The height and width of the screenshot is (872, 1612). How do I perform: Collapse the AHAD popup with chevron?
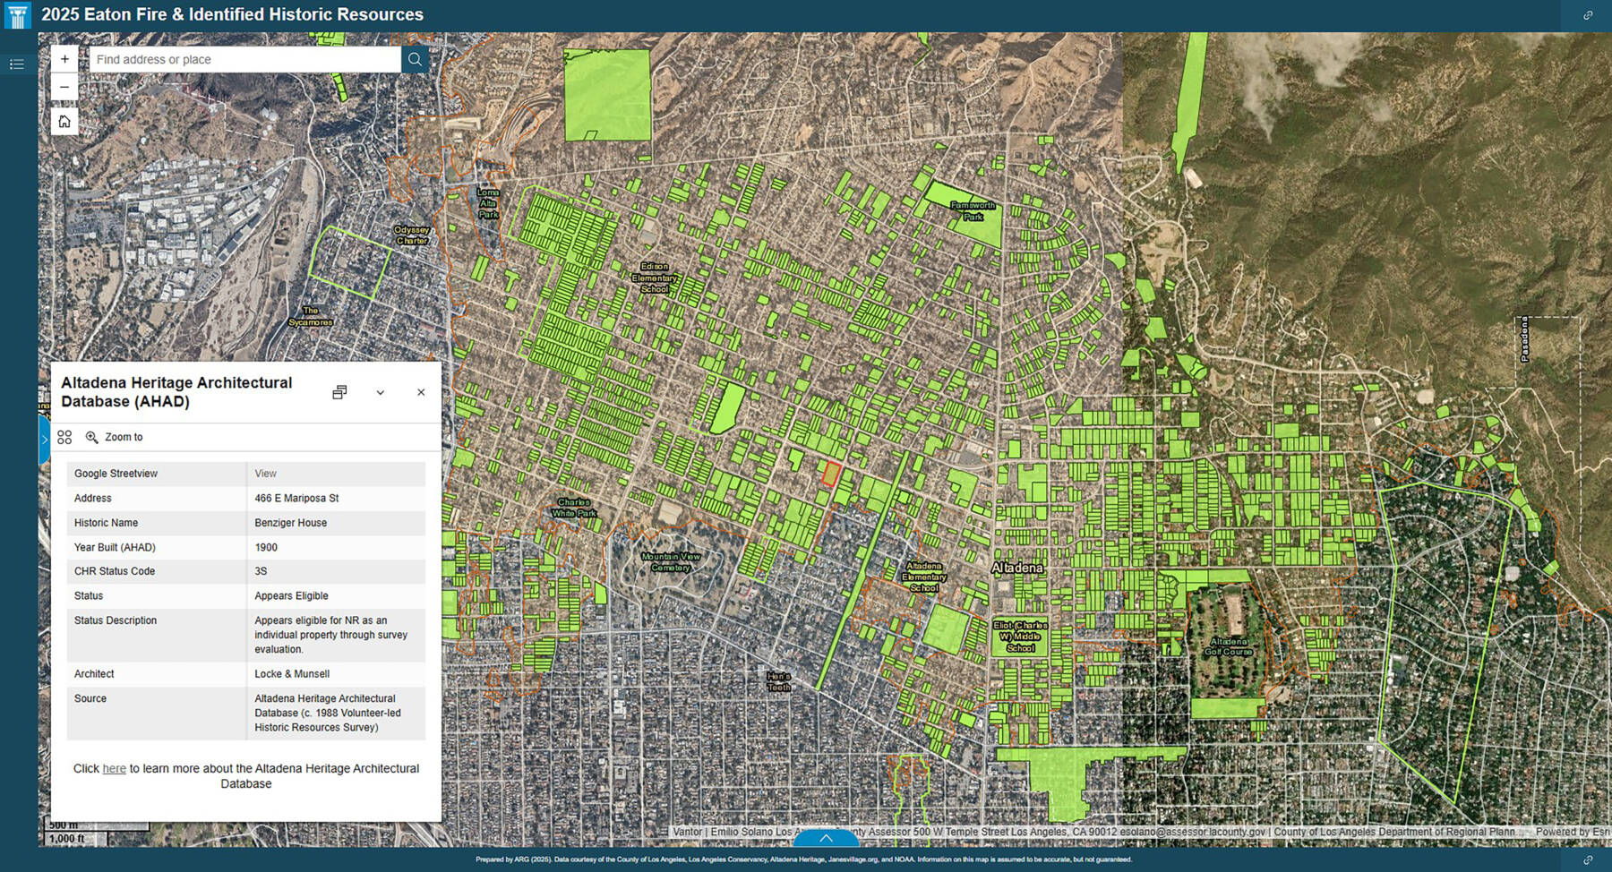point(381,392)
